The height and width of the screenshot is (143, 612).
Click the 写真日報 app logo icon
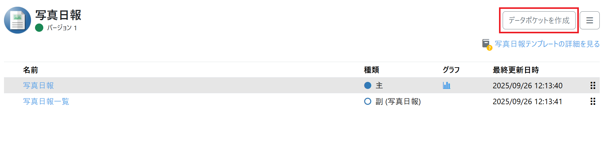(x=18, y=20)
